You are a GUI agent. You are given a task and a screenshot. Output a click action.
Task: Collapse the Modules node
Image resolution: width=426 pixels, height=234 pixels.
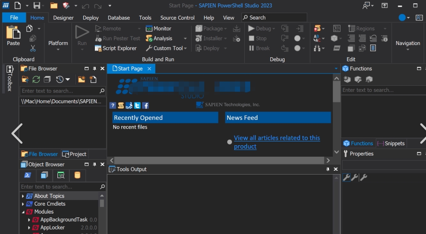23,212
